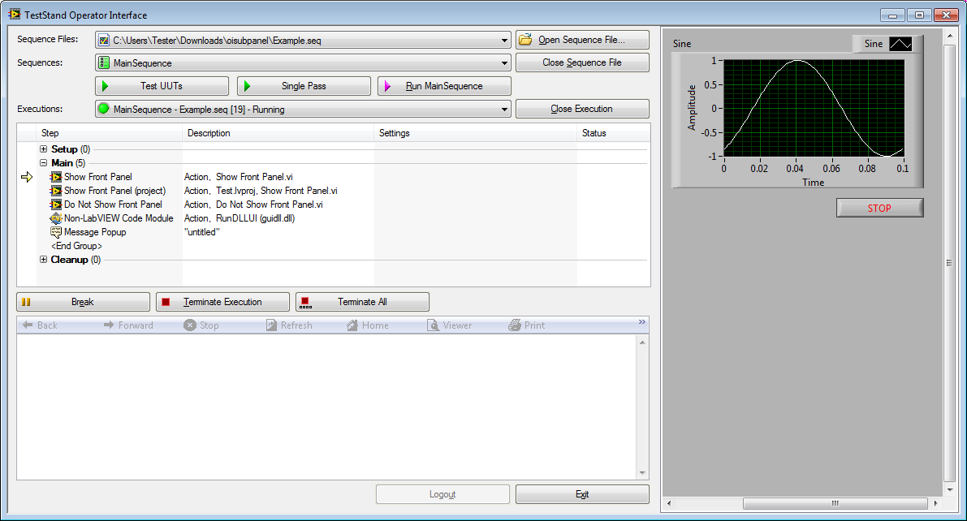Click the Step column header
Viewport: 967px width, 521px height.
(x=109, y=132)
